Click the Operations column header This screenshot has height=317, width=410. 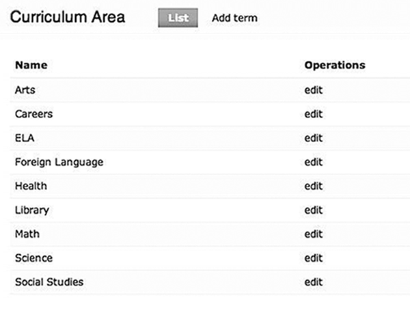pyautogui.click(x=334, y=66)
